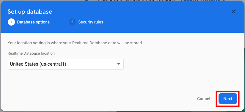Select the Database options step label

(x=33, y=22)
